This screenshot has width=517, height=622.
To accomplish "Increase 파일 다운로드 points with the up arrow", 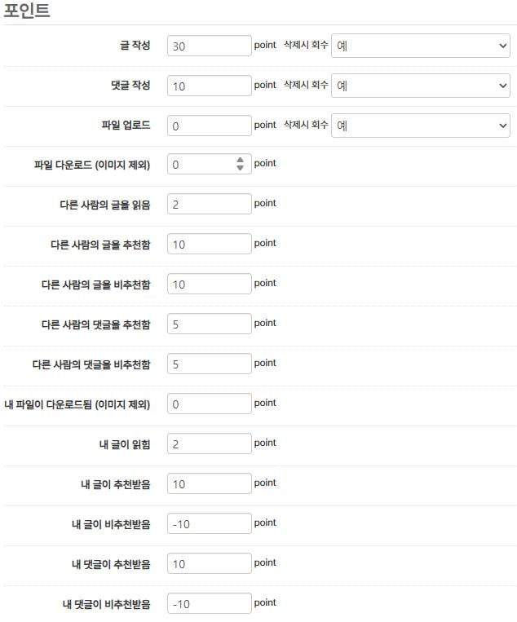I will 240,161.
